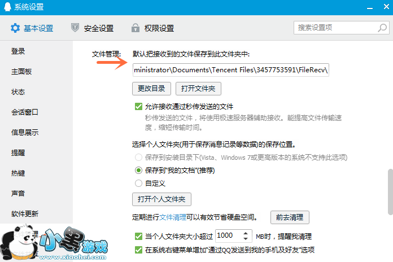
Task: Open the 基本设置 tab
Action: coord(32,28)
